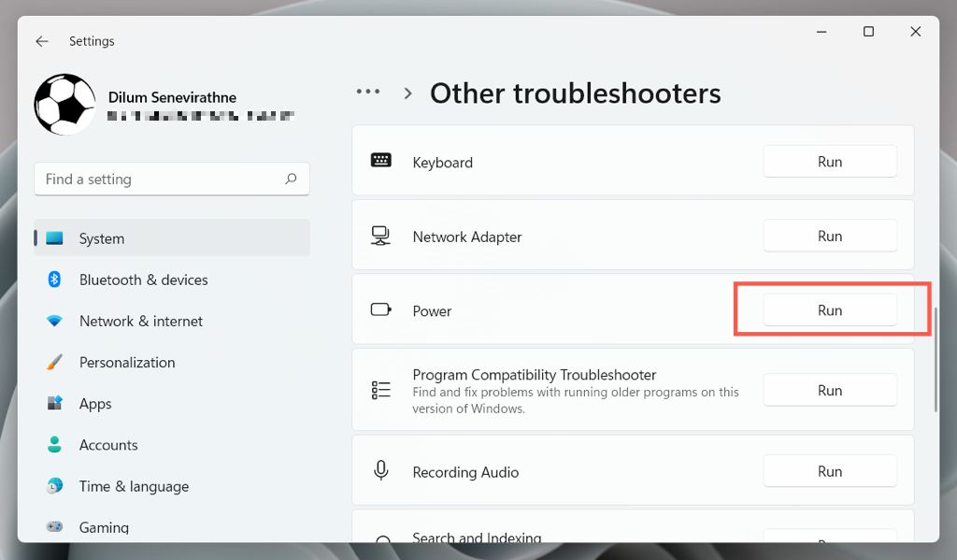Image resolution: width=957 pixels, height=560 pixels.
Task: Select the Recording Audio label
Action: 465,472
